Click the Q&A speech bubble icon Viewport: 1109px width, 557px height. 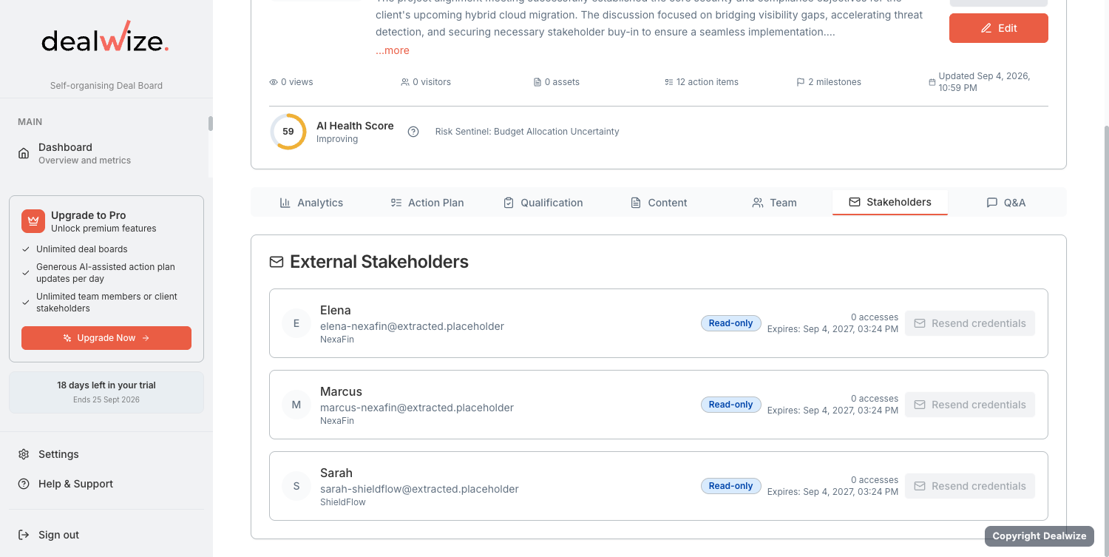[x=992, y=203]
